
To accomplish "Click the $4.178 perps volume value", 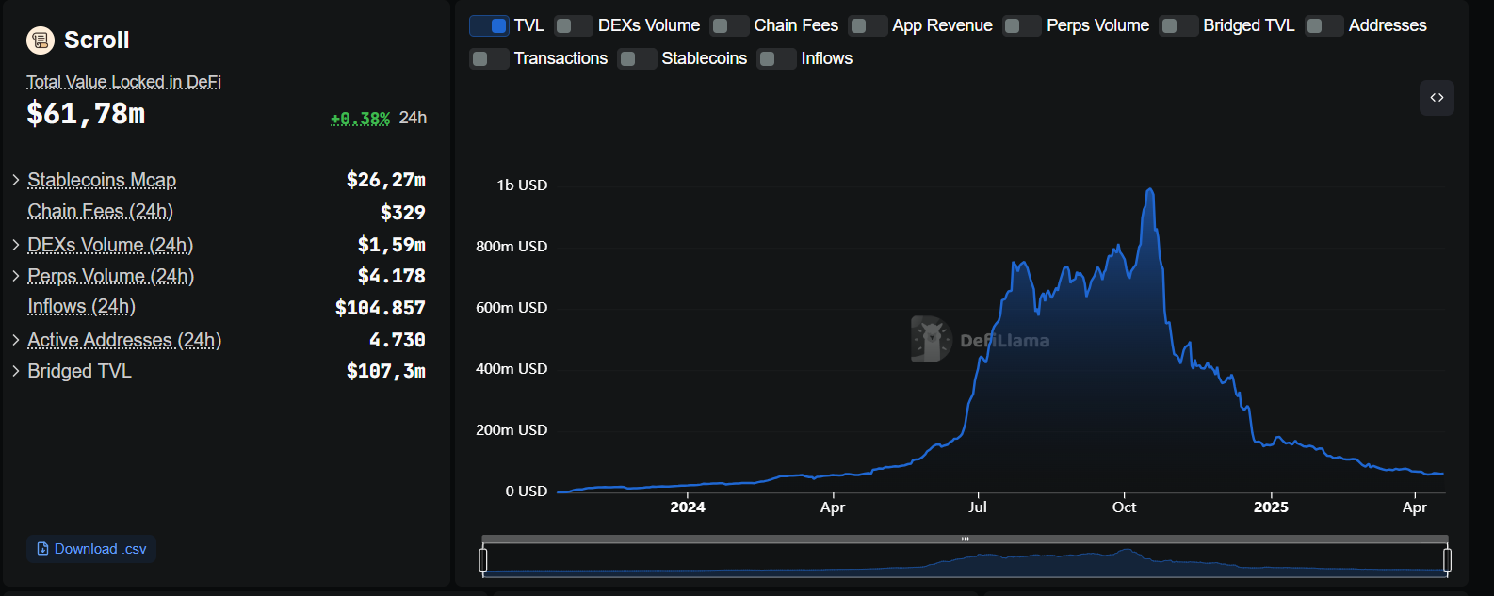I will [x=392, y=276].
